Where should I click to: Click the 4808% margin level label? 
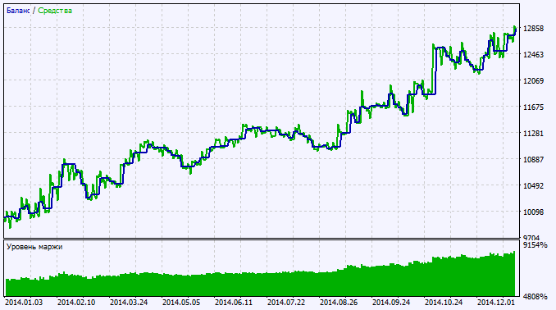tap(535, 297)
